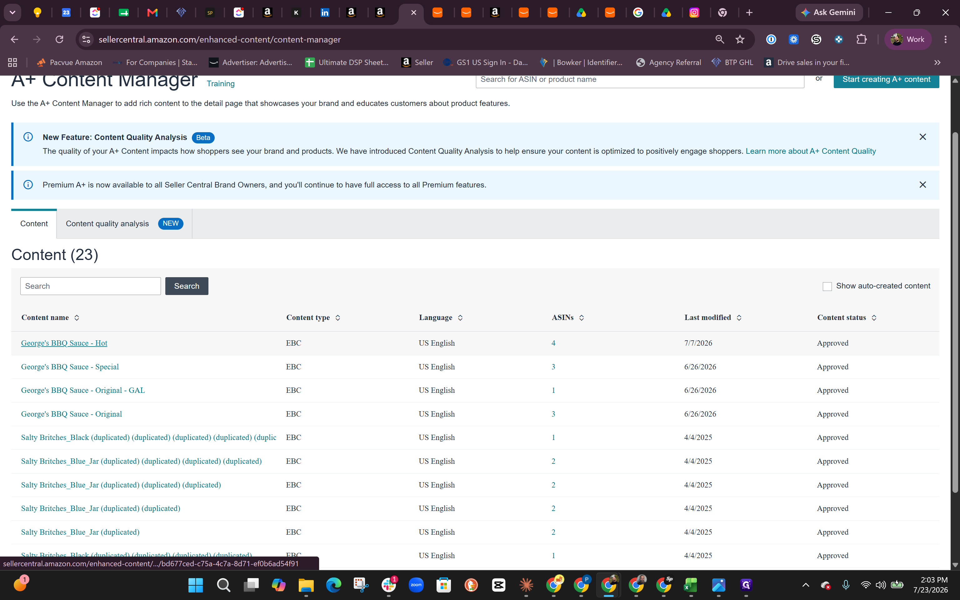Close the active A+ Content Manager tab
Viewport: 960px width, 600px height.
[414, 13]
